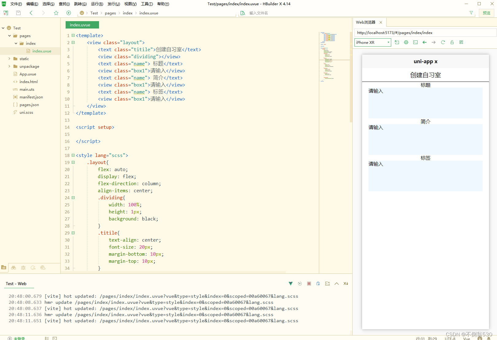
Task: Collapse the console panel with up chevron
Action: click(337, 284)
